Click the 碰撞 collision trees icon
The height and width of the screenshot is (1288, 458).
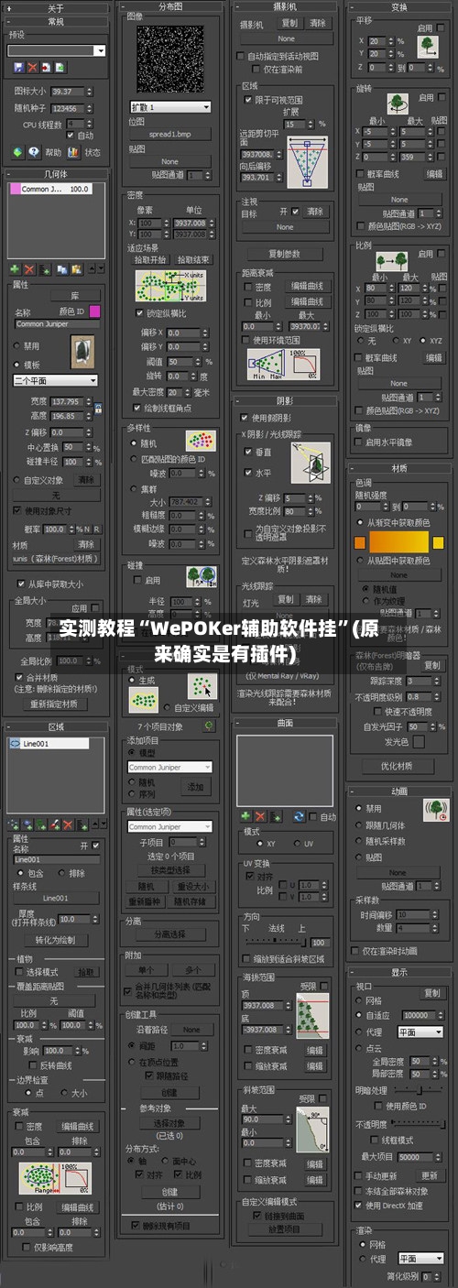[201, 576]
